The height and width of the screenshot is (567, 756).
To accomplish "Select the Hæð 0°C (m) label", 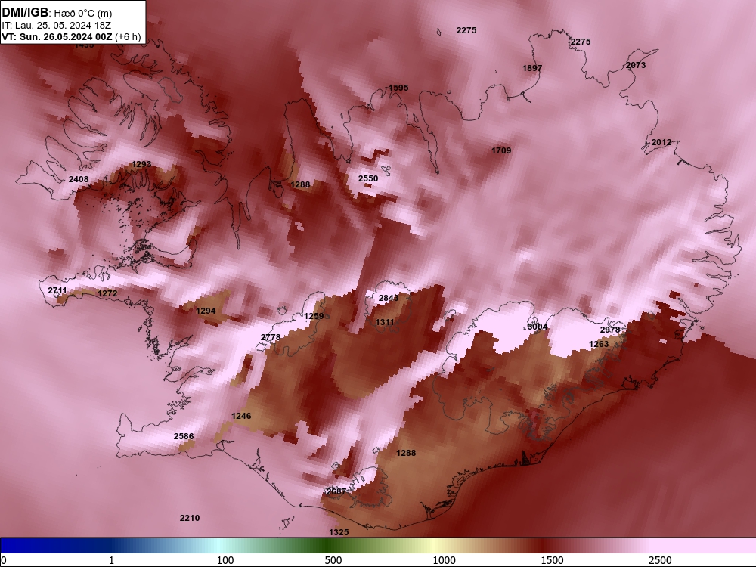I will [83, 13].
